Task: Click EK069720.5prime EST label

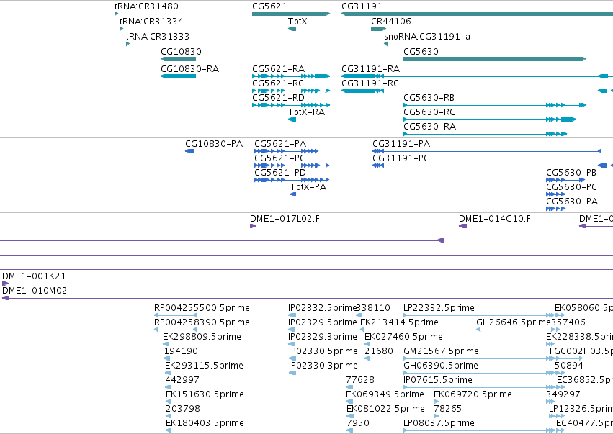Action: pyautogui.click(x=473, y=394)
